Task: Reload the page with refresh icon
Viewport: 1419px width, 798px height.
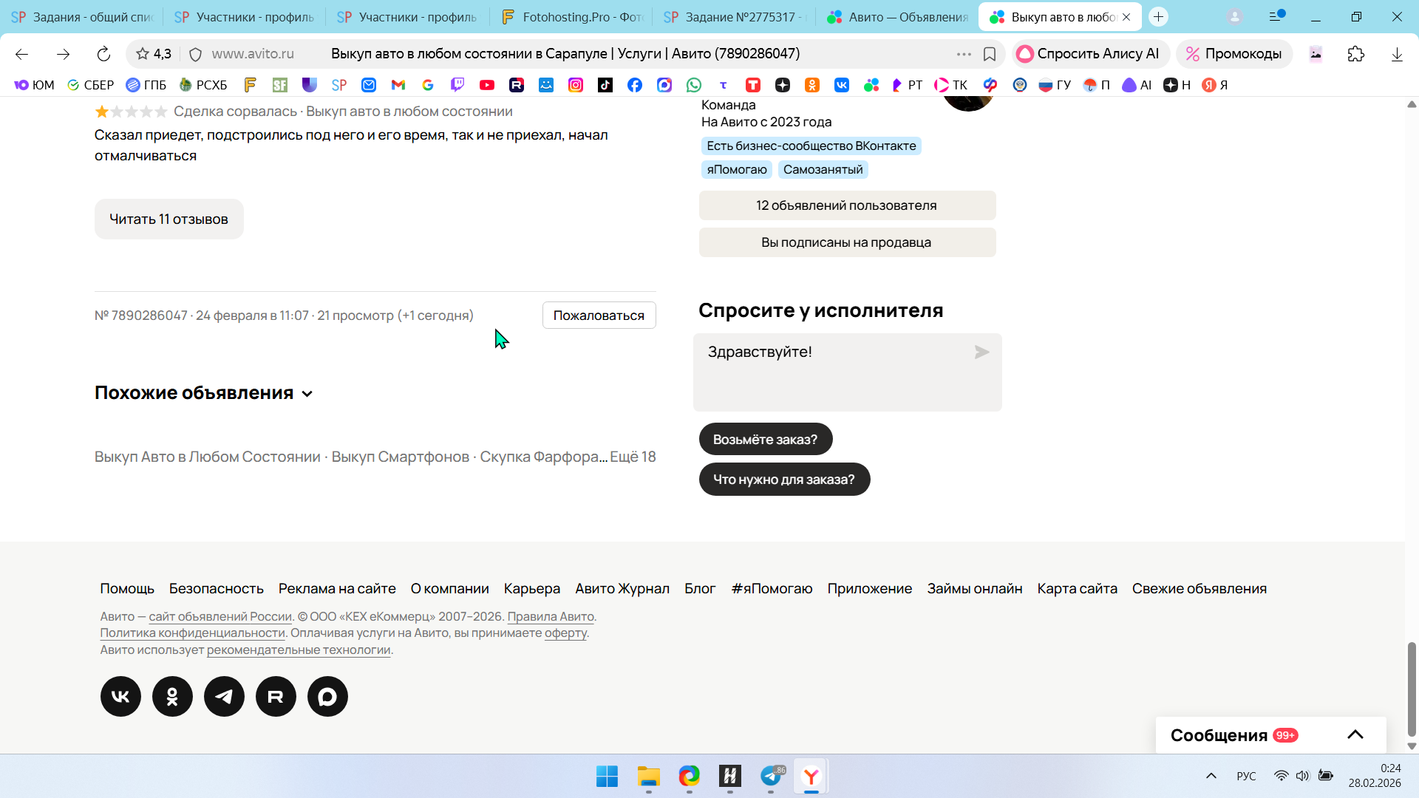Action: (103, 54)
